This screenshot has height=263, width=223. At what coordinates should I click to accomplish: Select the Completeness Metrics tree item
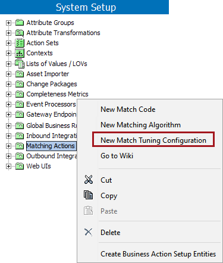(57, 94)
